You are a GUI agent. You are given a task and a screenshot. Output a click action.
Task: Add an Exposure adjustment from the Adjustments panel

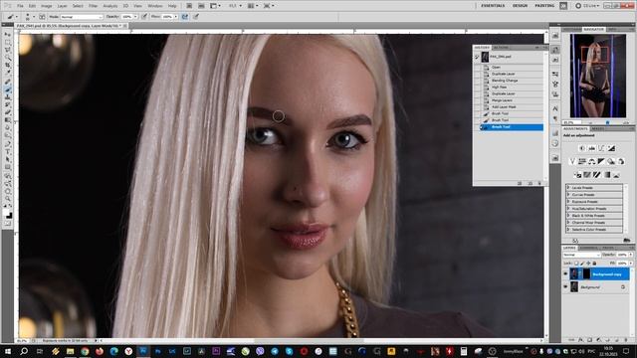611,148
